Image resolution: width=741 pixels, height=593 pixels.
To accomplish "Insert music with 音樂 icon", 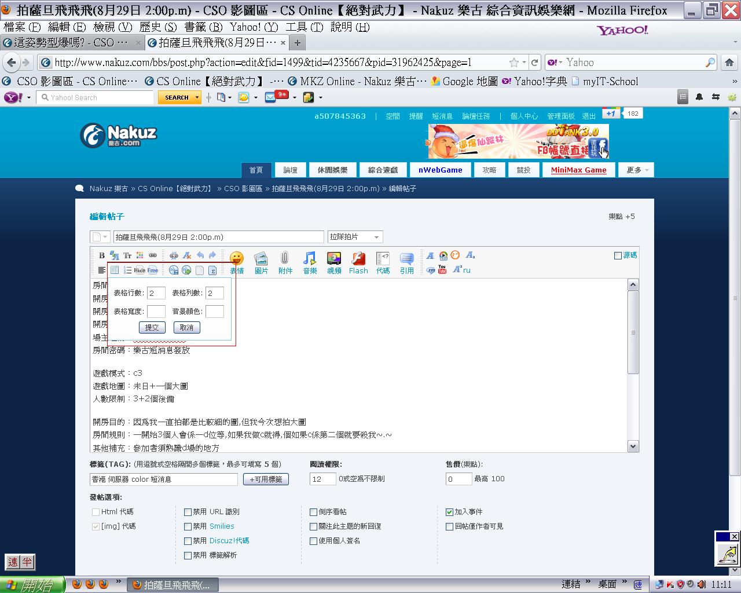I will pos(310,262).
